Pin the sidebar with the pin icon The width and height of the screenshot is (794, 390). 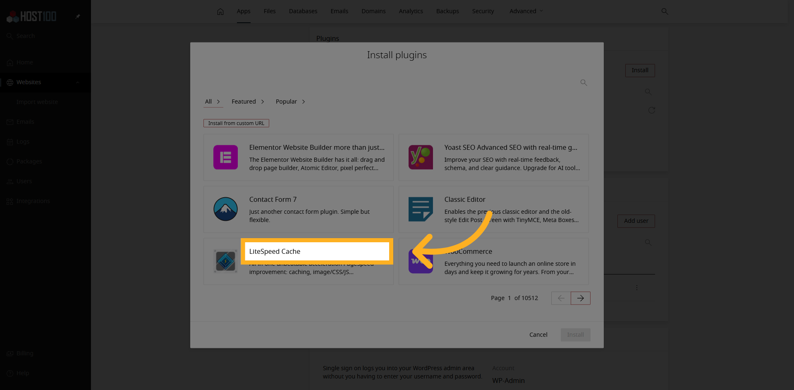77,17
